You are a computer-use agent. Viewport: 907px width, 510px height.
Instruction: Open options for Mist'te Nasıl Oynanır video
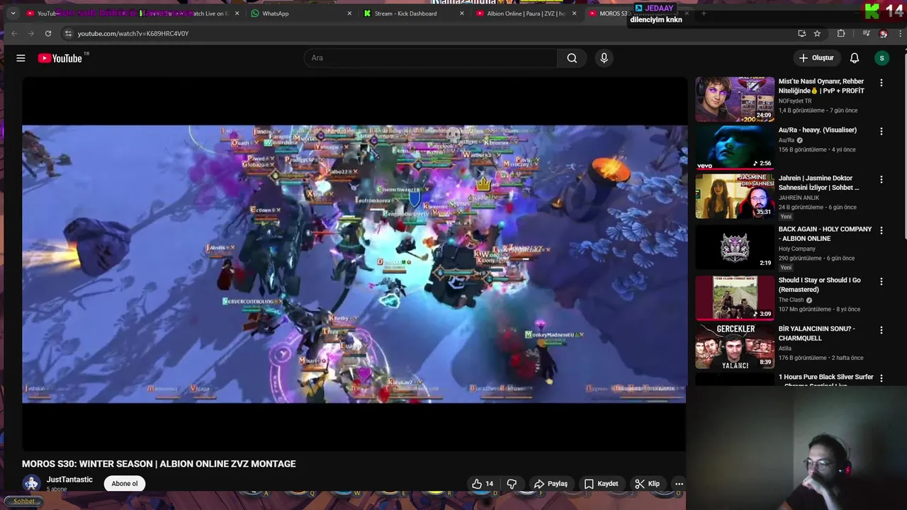coord(881,83)
